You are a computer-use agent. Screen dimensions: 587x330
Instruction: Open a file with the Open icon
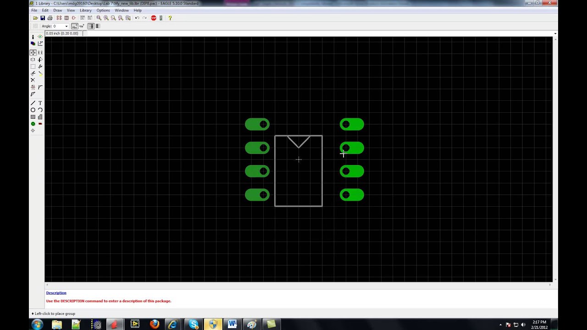35,18
